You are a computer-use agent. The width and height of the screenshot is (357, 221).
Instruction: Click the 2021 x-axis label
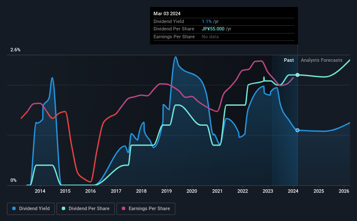(217, 191)
